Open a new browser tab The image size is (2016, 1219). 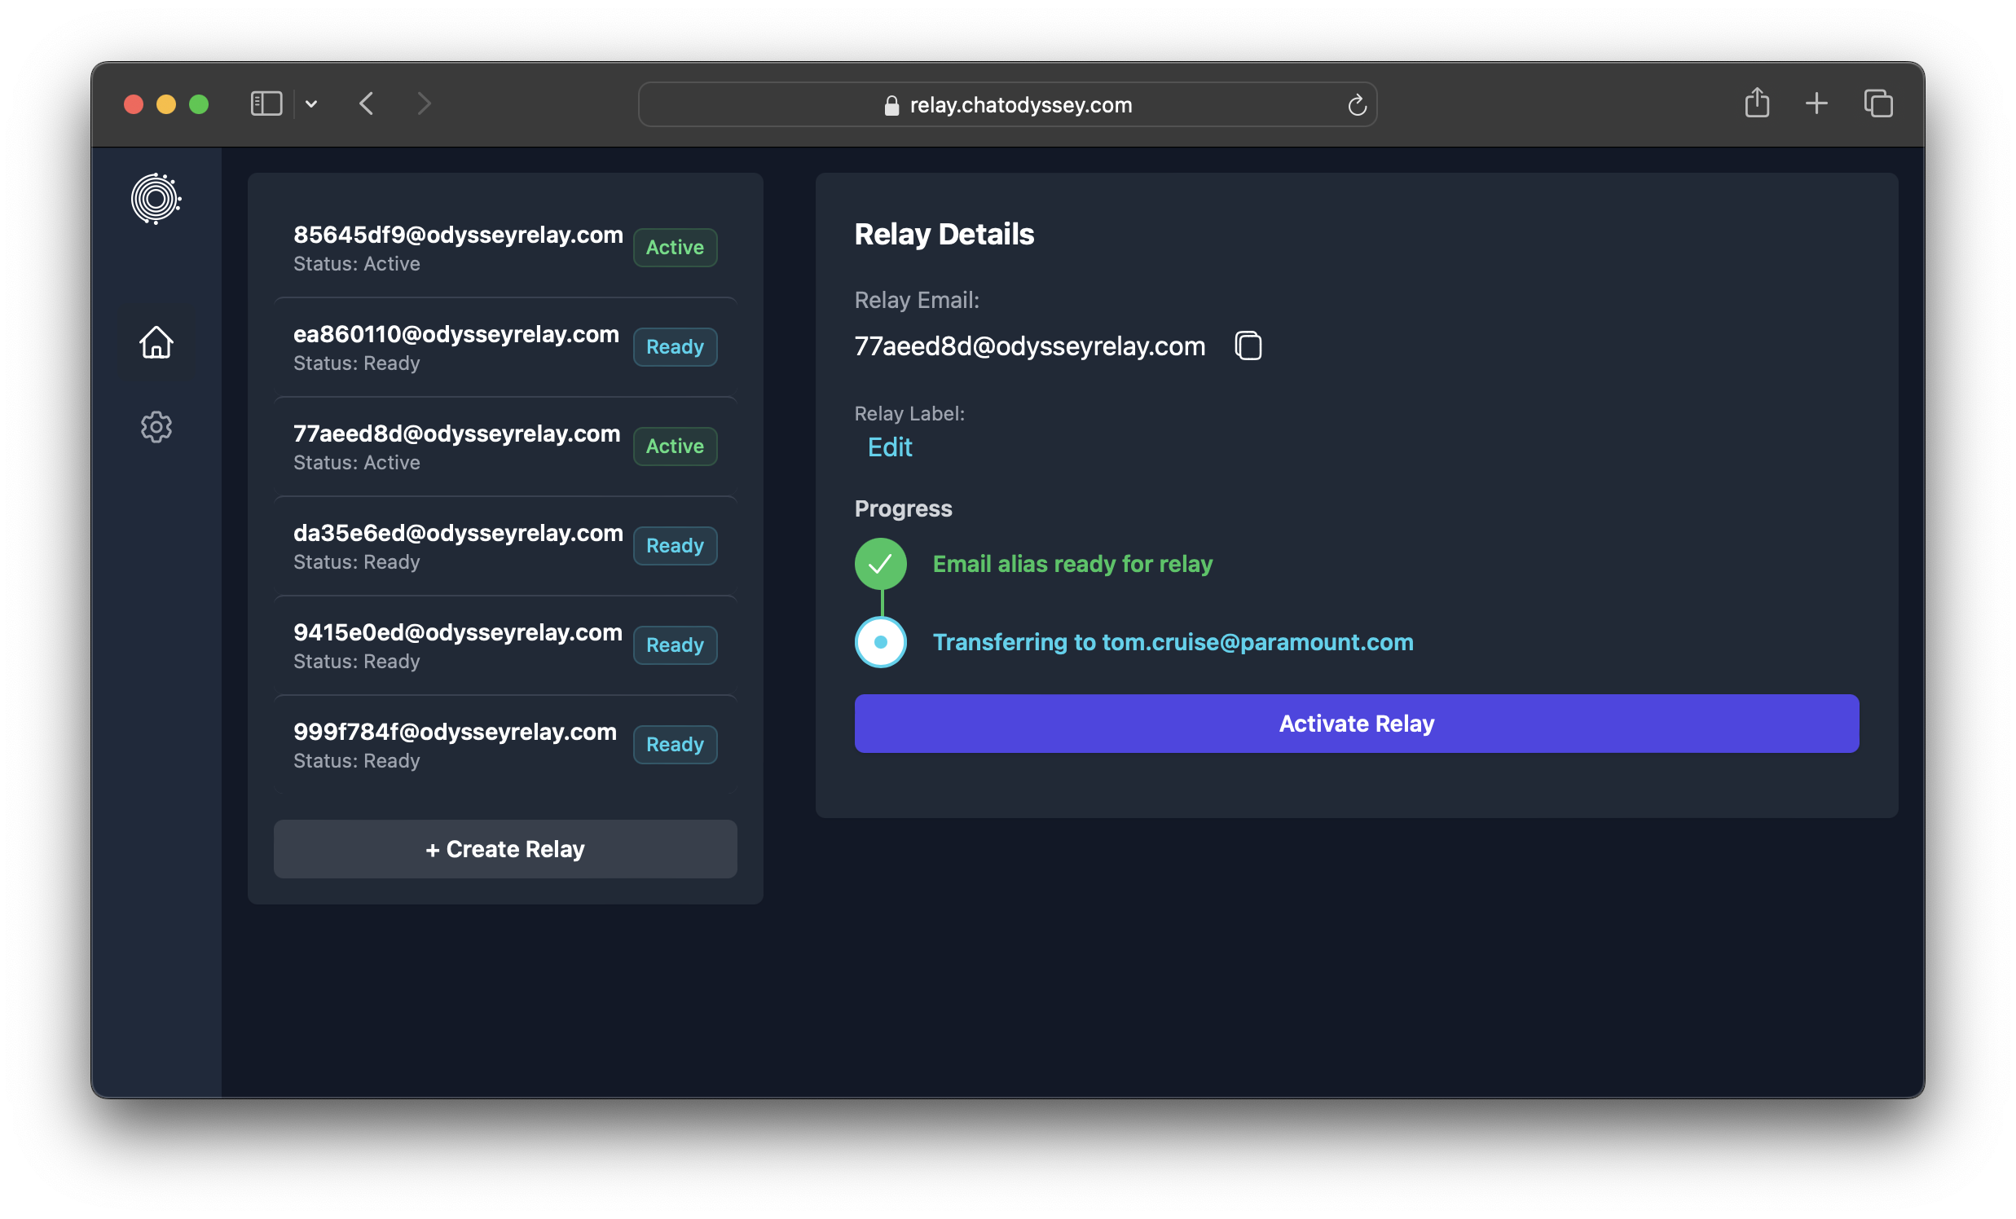pyautogui.click(x=1816, y=104)
